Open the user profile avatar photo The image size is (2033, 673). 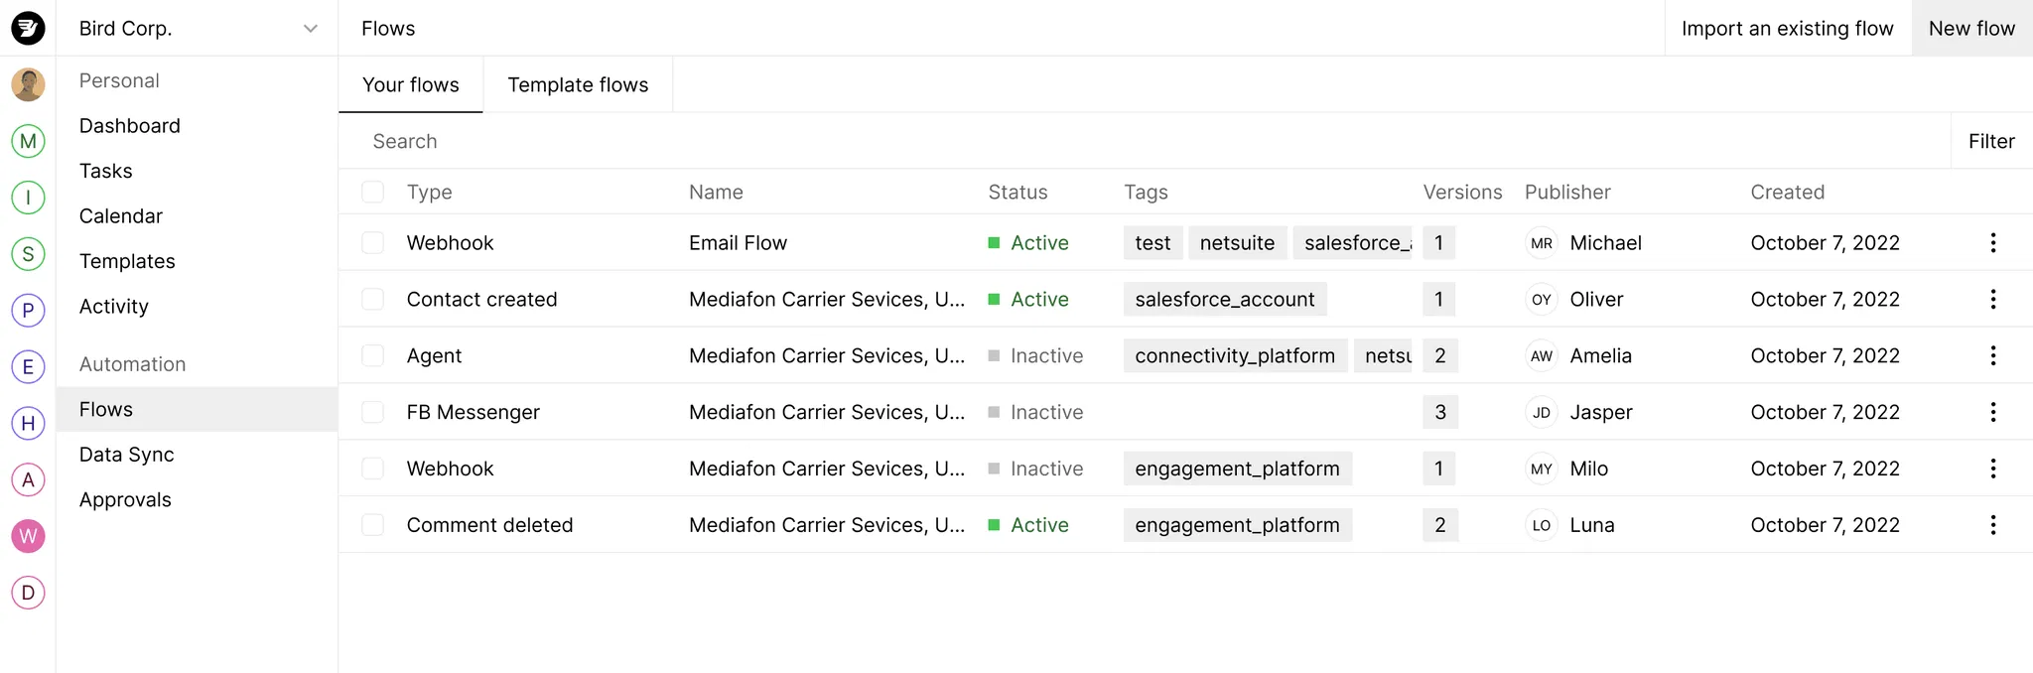point(28,84)
